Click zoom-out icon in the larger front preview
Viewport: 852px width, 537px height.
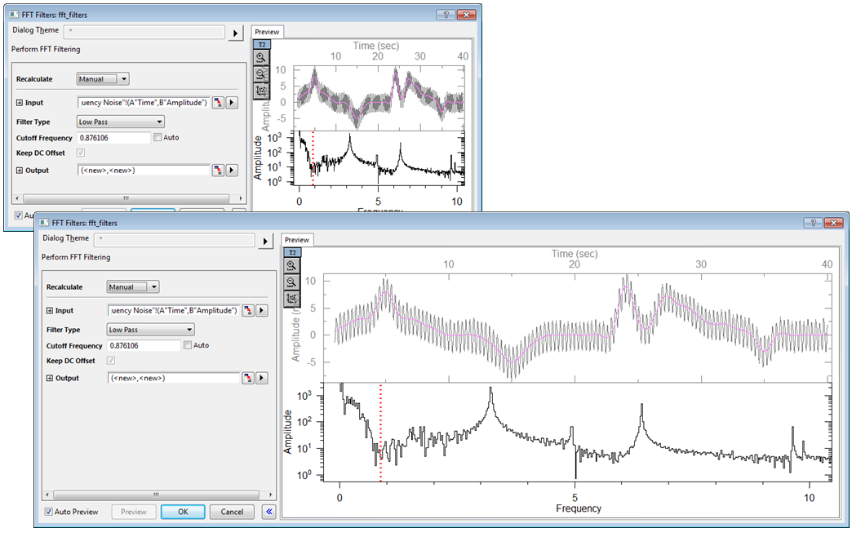tap(291, 282)
